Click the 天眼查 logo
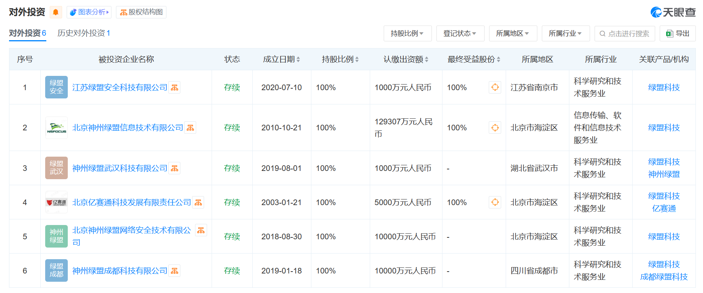 [x=673, y=12]
